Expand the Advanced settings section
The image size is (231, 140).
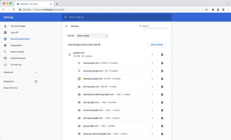click(20, 72)
